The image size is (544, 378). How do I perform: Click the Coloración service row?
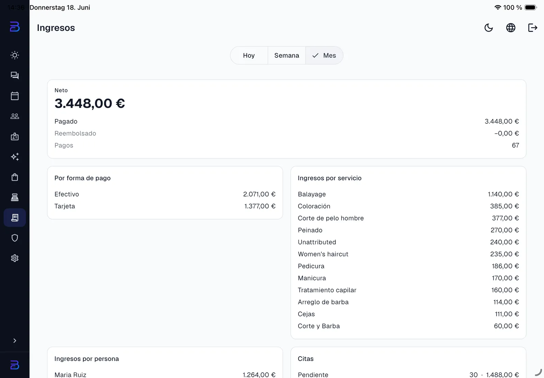click(408, 206)
